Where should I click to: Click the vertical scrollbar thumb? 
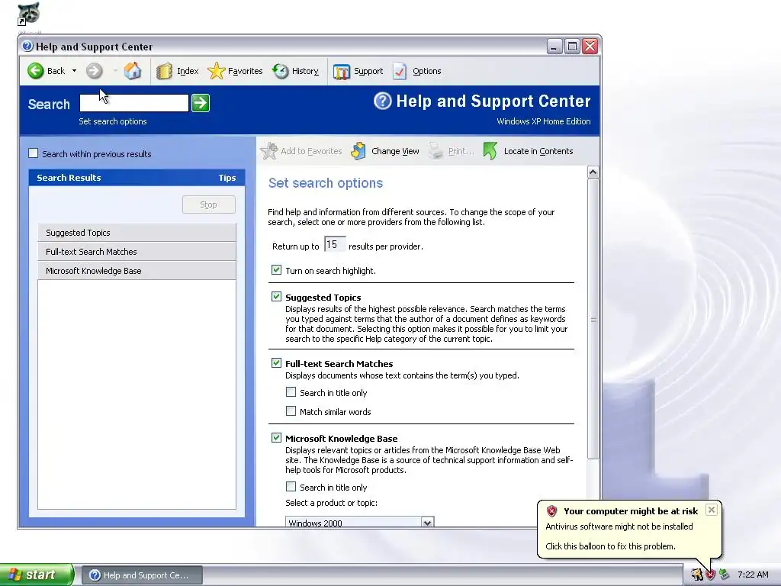point(593,319)
